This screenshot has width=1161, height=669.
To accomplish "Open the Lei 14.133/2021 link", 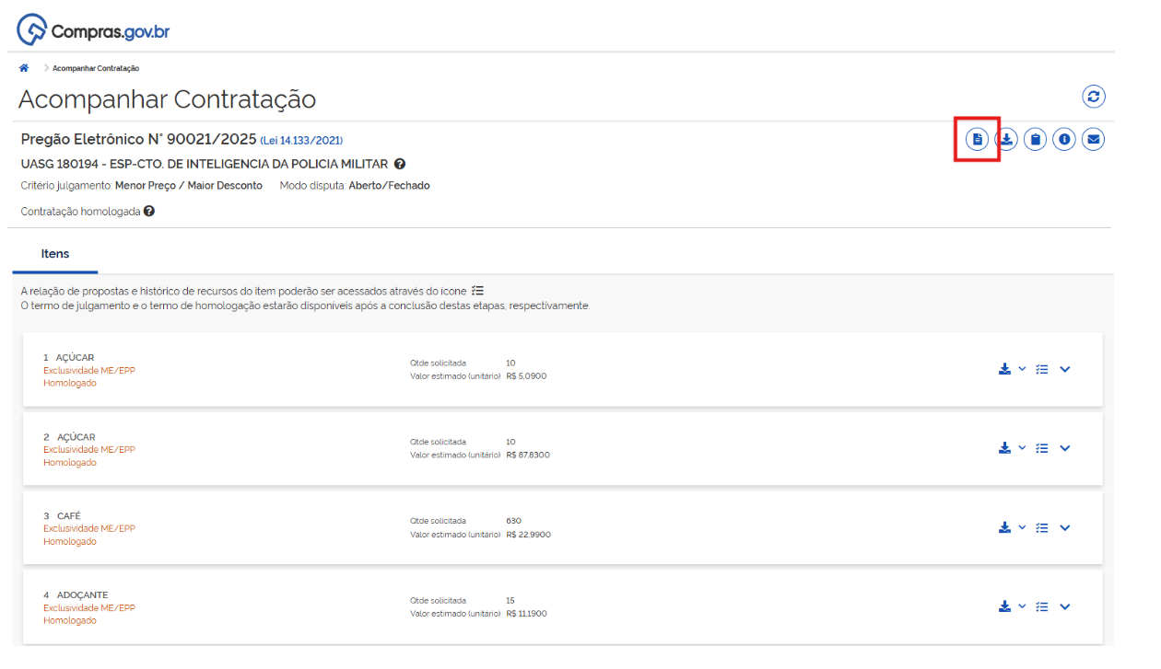I will tap(301, 141).
